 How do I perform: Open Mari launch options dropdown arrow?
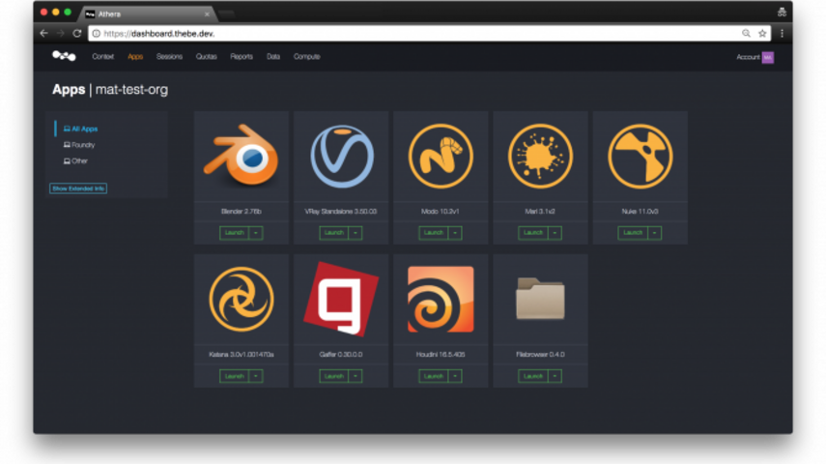click(x=555, y=233)
